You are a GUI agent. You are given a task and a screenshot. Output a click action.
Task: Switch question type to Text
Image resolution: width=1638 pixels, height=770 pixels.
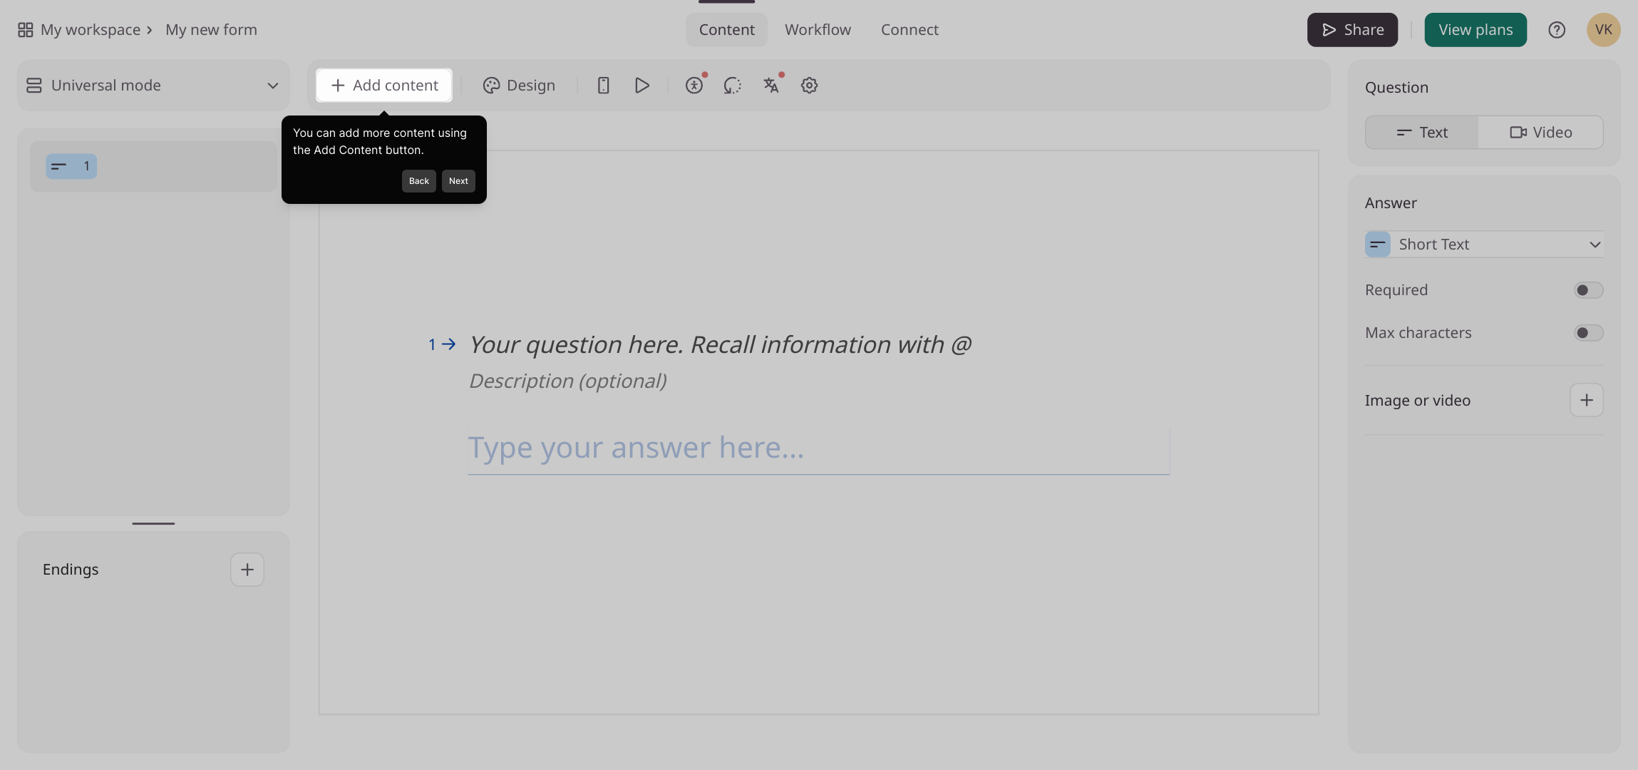point(1422,133)
